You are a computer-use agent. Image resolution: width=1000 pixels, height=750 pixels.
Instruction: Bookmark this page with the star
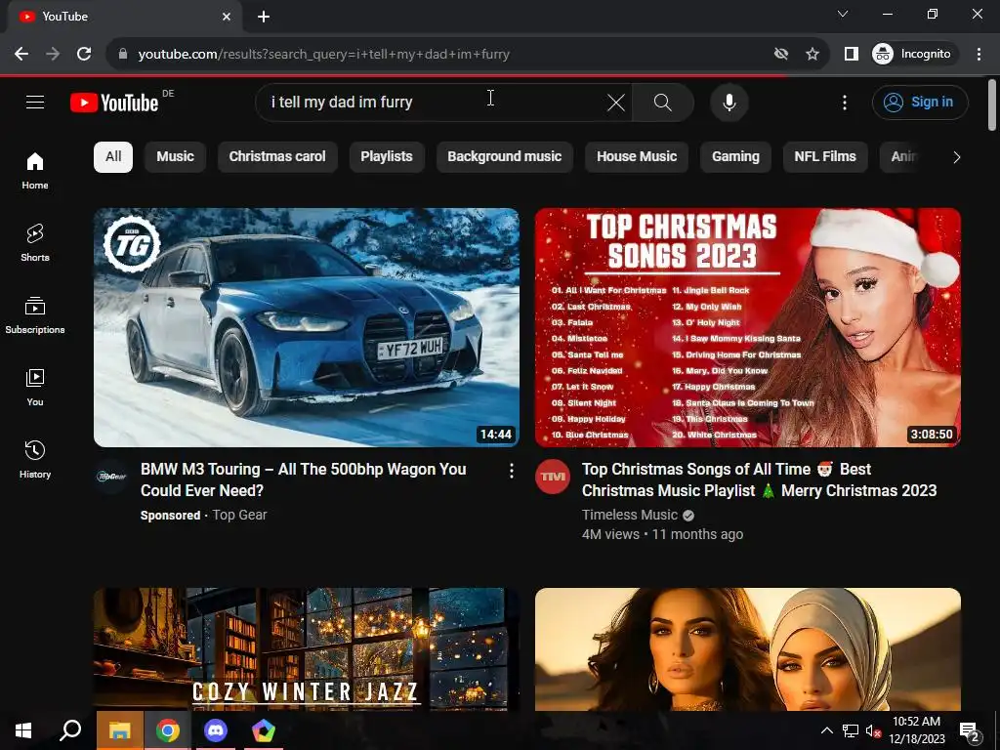click(812, 55)
